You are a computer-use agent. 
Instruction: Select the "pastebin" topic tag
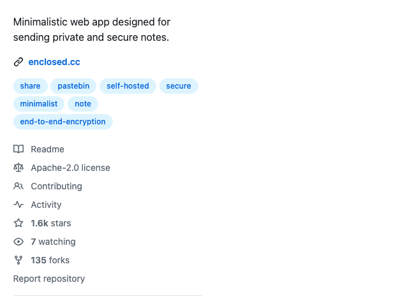(x=74, y=86)
